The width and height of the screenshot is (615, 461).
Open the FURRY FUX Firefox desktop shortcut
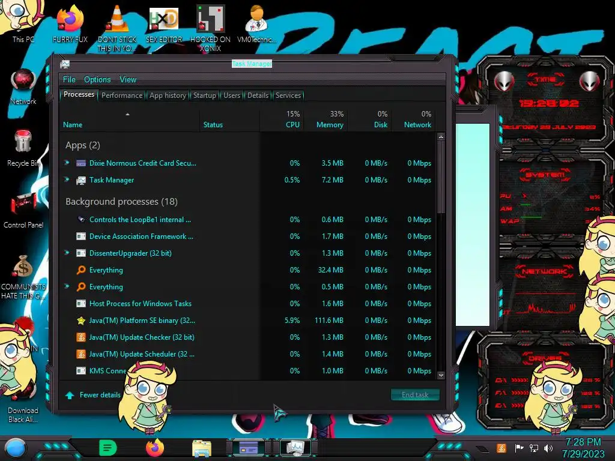(x=70, y=23)
